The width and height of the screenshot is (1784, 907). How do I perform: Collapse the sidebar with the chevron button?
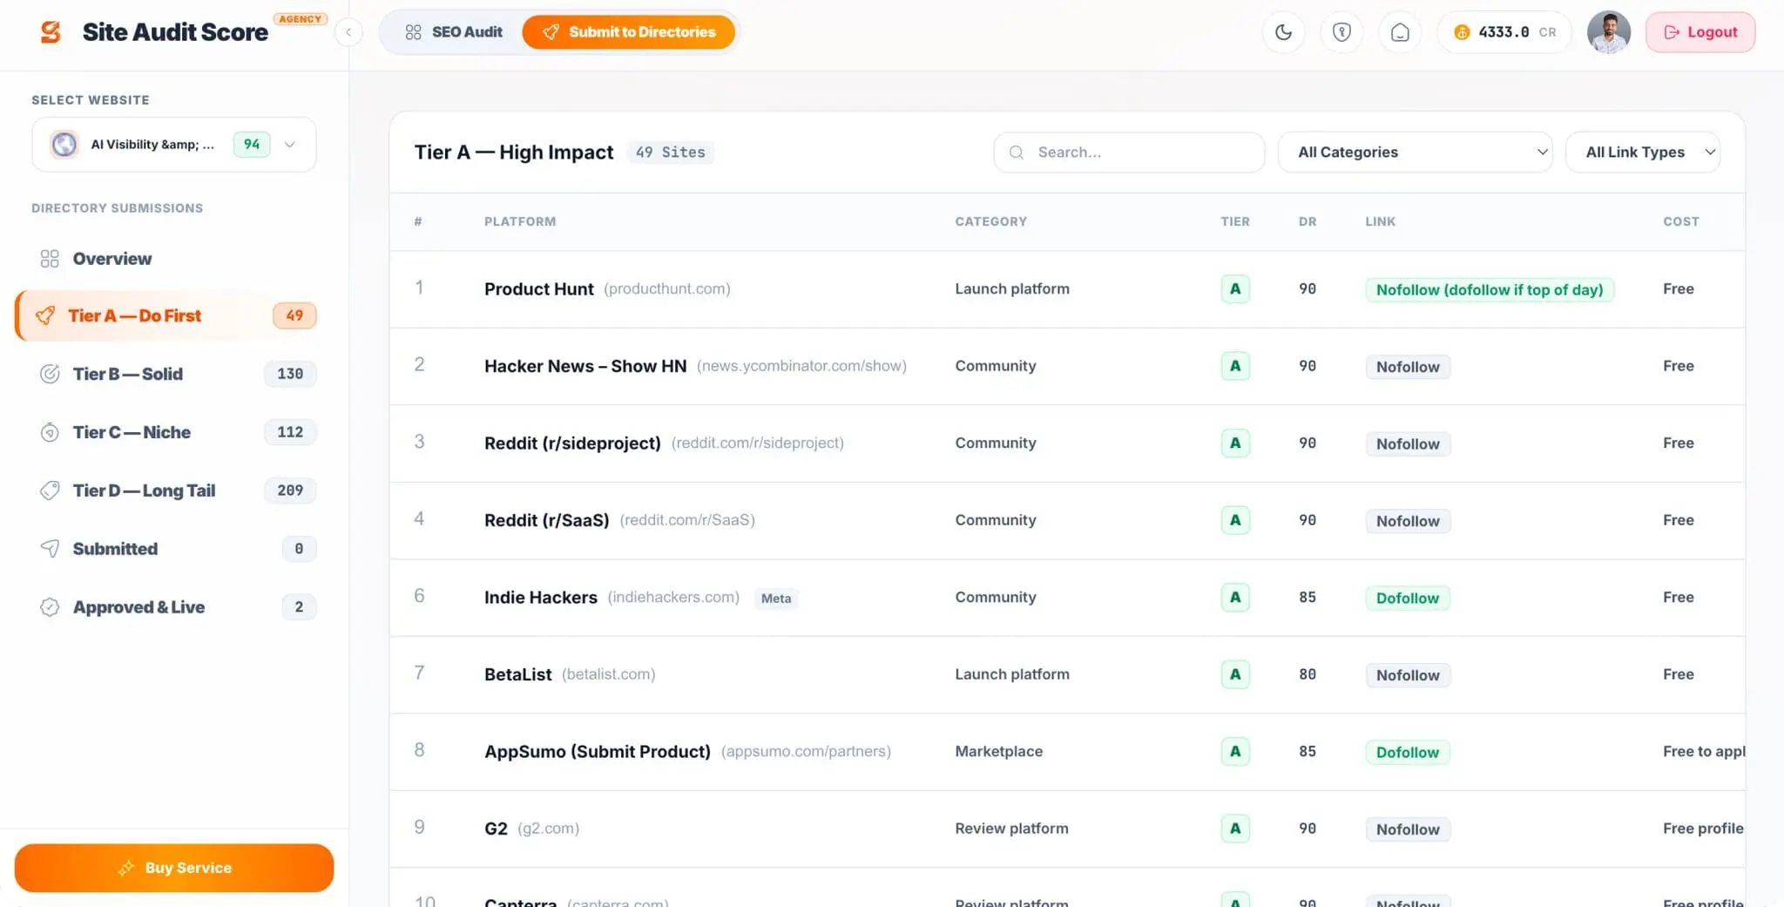pos(348,32)
